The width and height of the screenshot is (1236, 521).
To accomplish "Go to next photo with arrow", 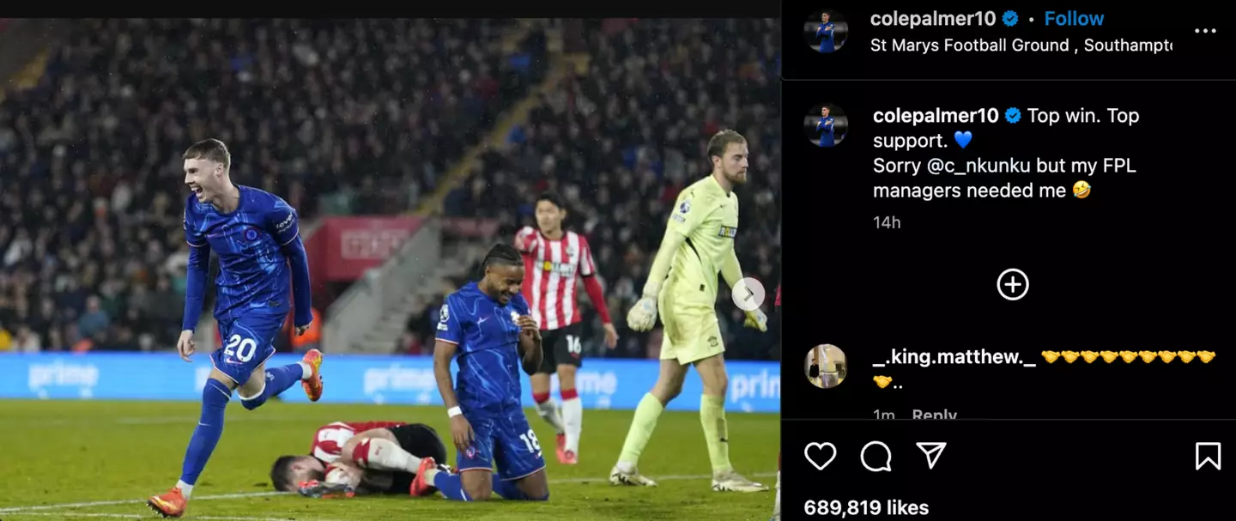I will pyautogui.click(x=748, y=294).
